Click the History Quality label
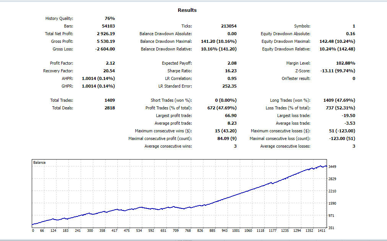The image size is (387, 241). [x=59, y=18]
